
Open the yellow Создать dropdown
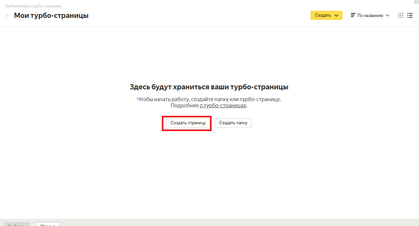point(326,15)
